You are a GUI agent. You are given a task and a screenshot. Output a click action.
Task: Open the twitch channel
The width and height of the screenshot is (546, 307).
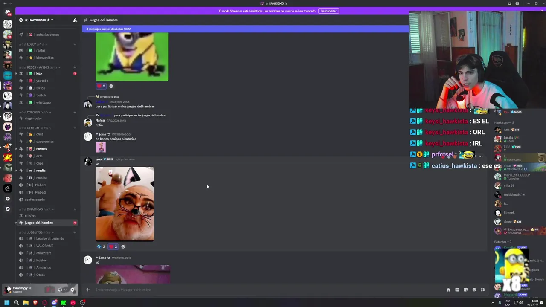(x=47, y=95)
